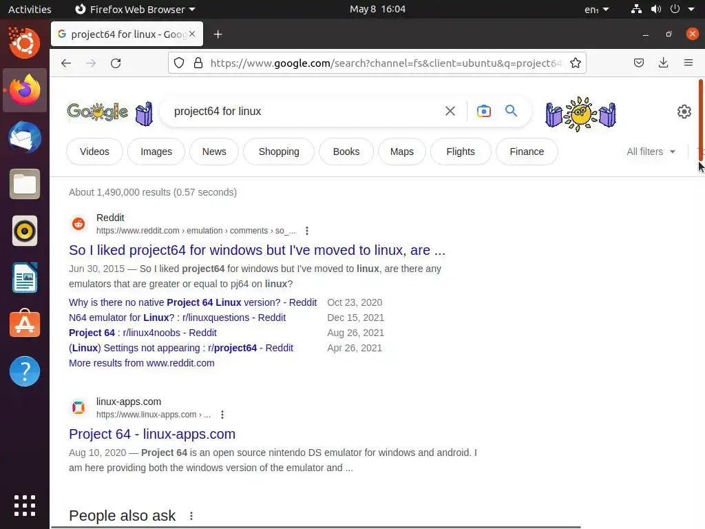Click the Reddit favicon in first result
The height and width of the screenshot is (529, 705).
click(78, 224)
